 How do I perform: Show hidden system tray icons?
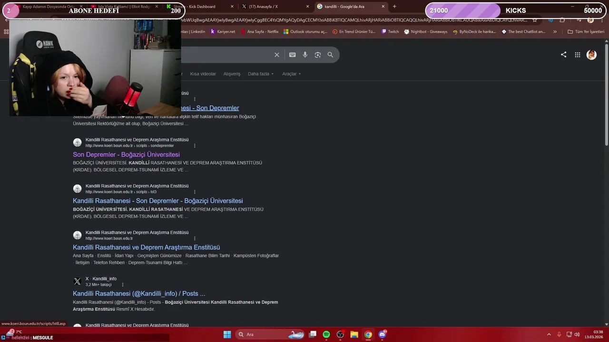click(549, 334)
